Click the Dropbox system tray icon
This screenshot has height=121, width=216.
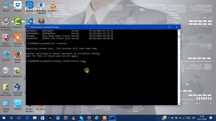176,118
